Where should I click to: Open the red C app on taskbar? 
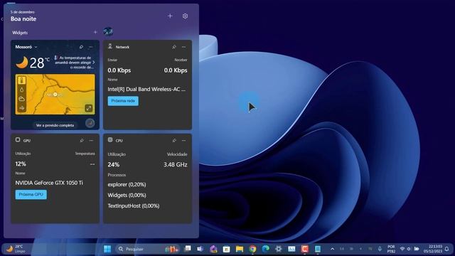[305, 249]
